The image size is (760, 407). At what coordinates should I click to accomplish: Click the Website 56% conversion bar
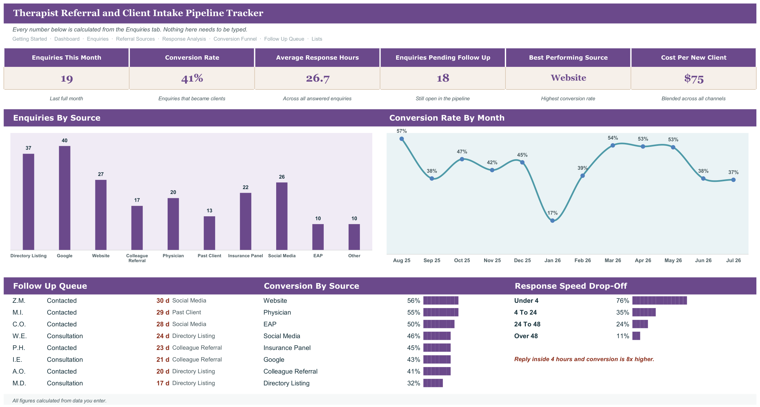click(441, 300)
